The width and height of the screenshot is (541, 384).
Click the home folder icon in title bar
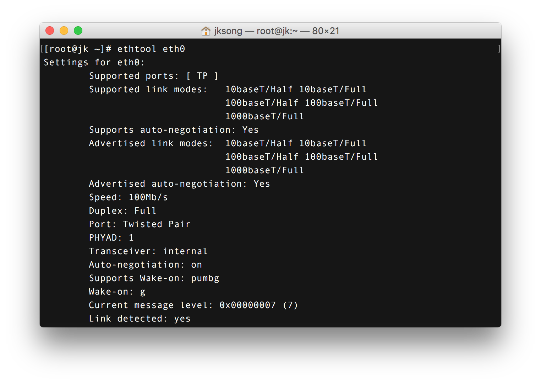click(x=206, y=31)
